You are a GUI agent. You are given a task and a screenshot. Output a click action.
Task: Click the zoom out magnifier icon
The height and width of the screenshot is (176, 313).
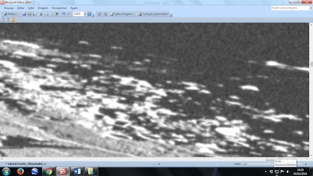245,164
